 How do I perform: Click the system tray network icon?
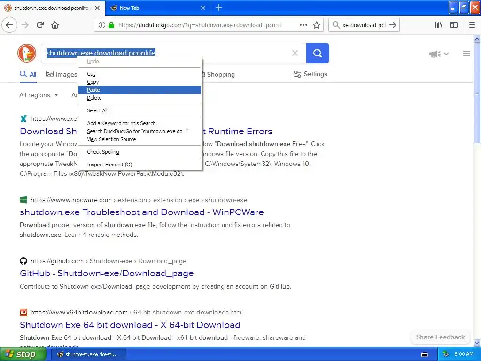click(446, 354)
